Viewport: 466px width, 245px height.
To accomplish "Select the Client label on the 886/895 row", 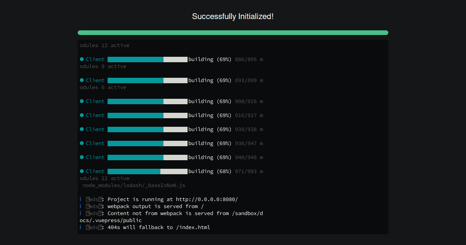I will tap(95, 59).
